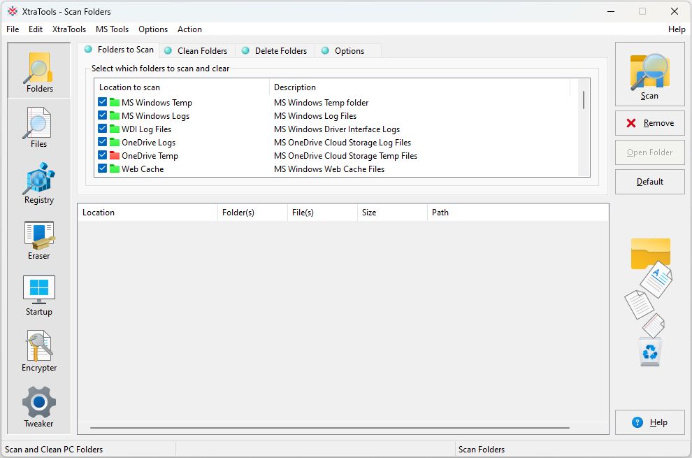
Task: Select the Folders sidebar icon
Action: click(39, 71)
